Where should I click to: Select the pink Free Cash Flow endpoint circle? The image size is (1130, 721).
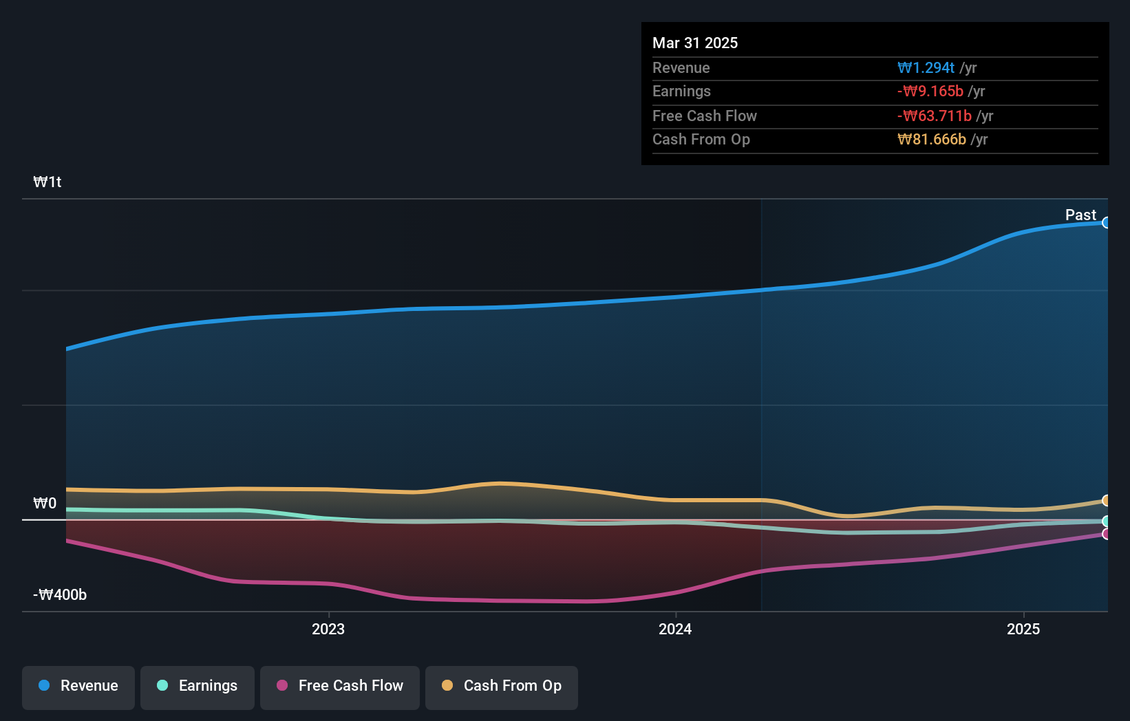1107,535
